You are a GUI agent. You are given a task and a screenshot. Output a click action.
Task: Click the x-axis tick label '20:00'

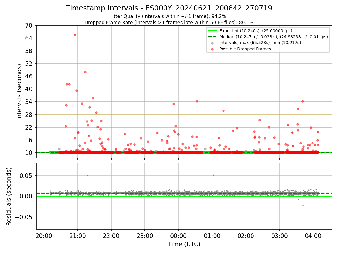(44, 236)
